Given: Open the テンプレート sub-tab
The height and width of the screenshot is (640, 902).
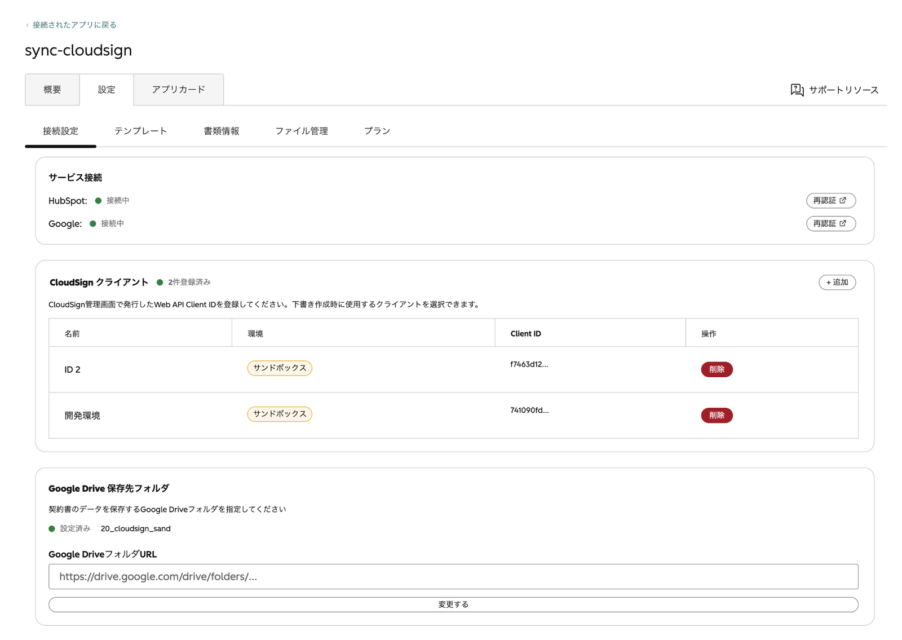Looking at the screenshot, I should 141,131.
